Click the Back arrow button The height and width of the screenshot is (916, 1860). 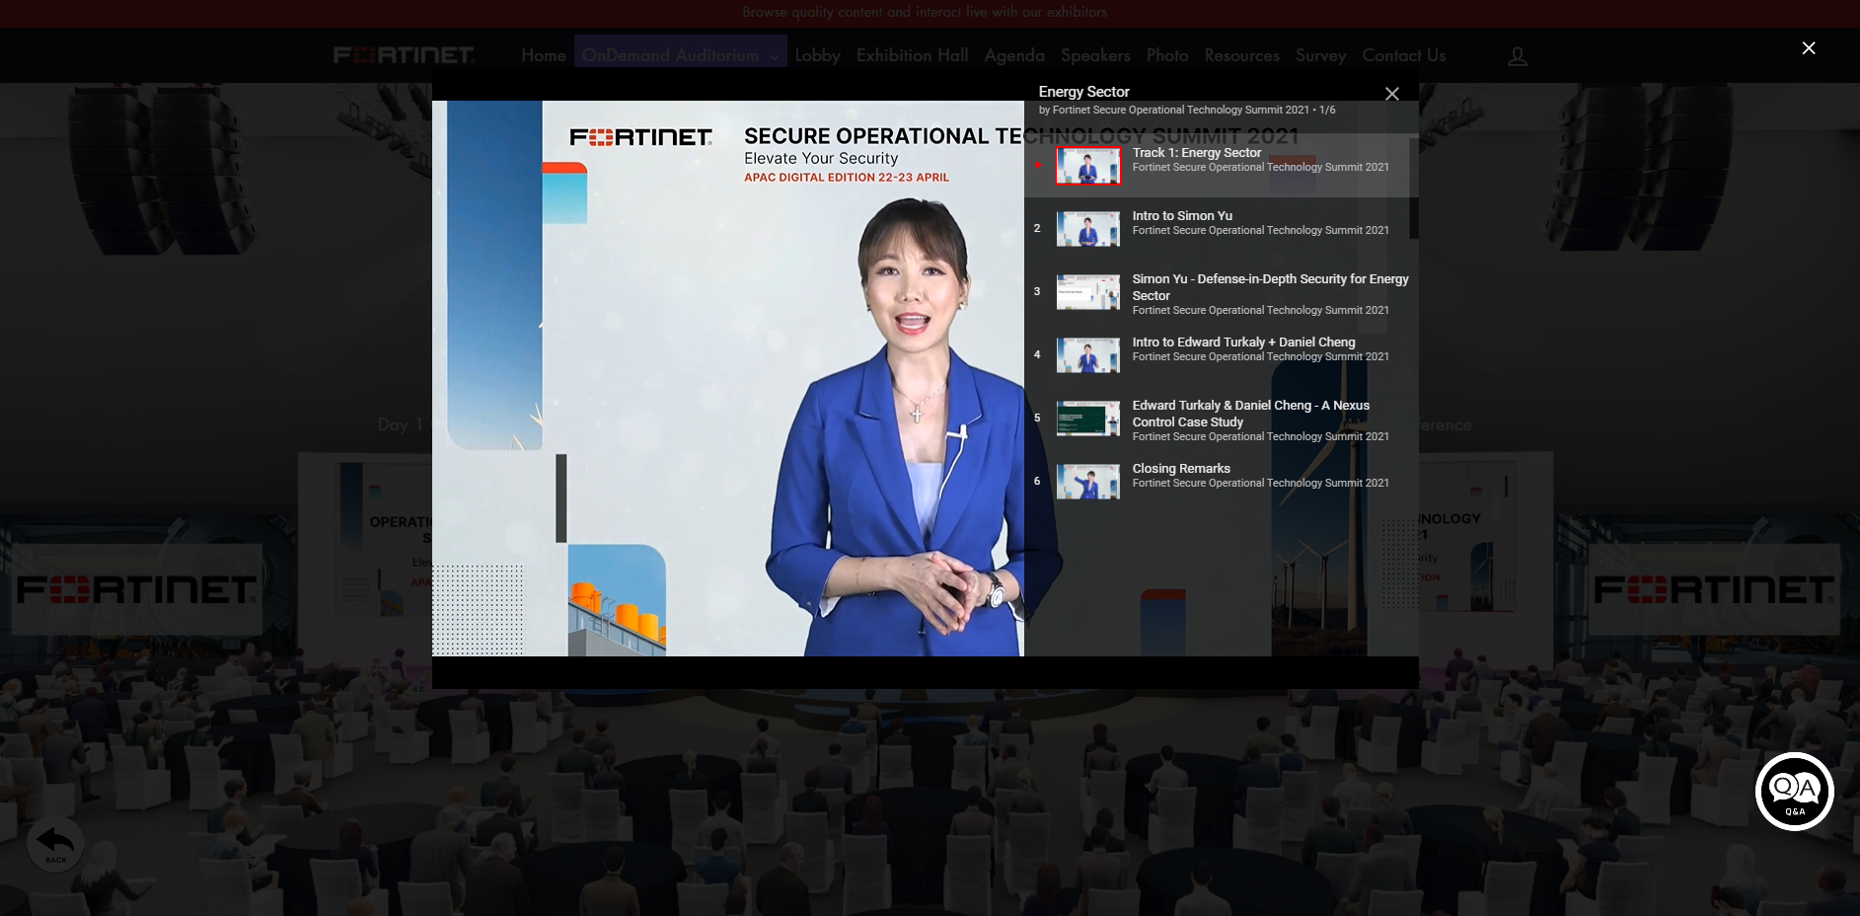click(x=55, y=844)
